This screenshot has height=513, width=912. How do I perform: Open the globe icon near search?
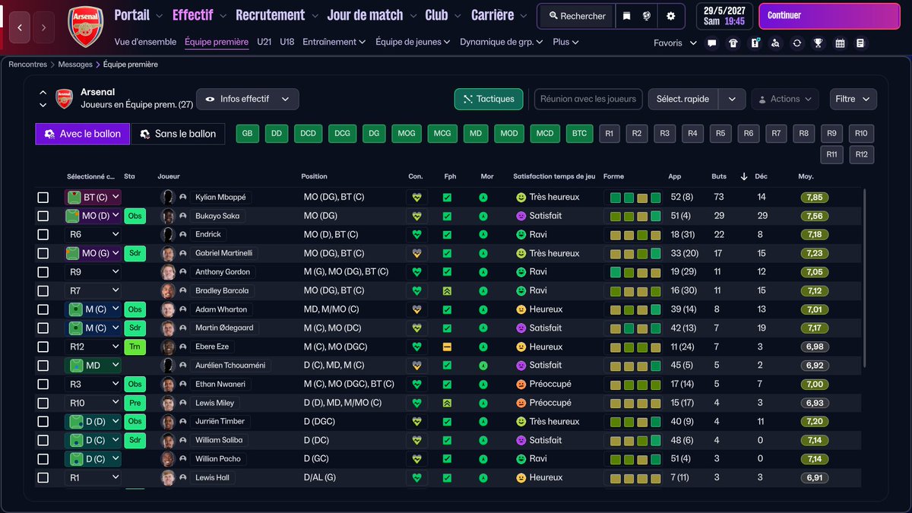pos(647,16)
